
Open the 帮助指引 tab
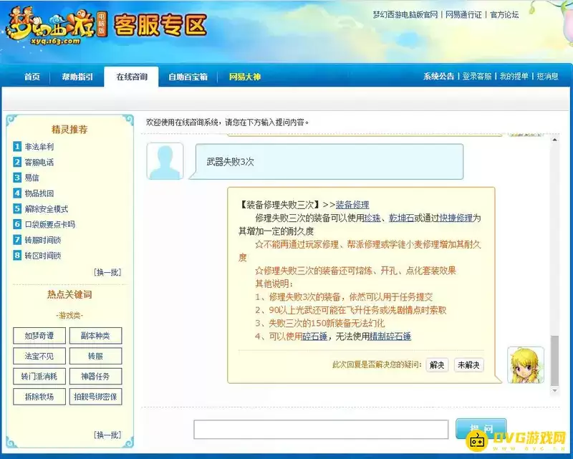[77, 77]
